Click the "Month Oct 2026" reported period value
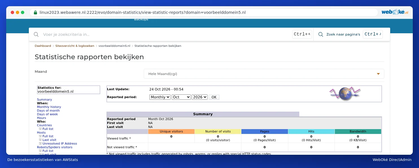Image resolution: width=419 pixels, height=168 pixels. 161,119
